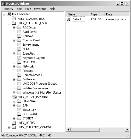
Task: Click the SECURITY folder icon
Action: click(19, 110)
